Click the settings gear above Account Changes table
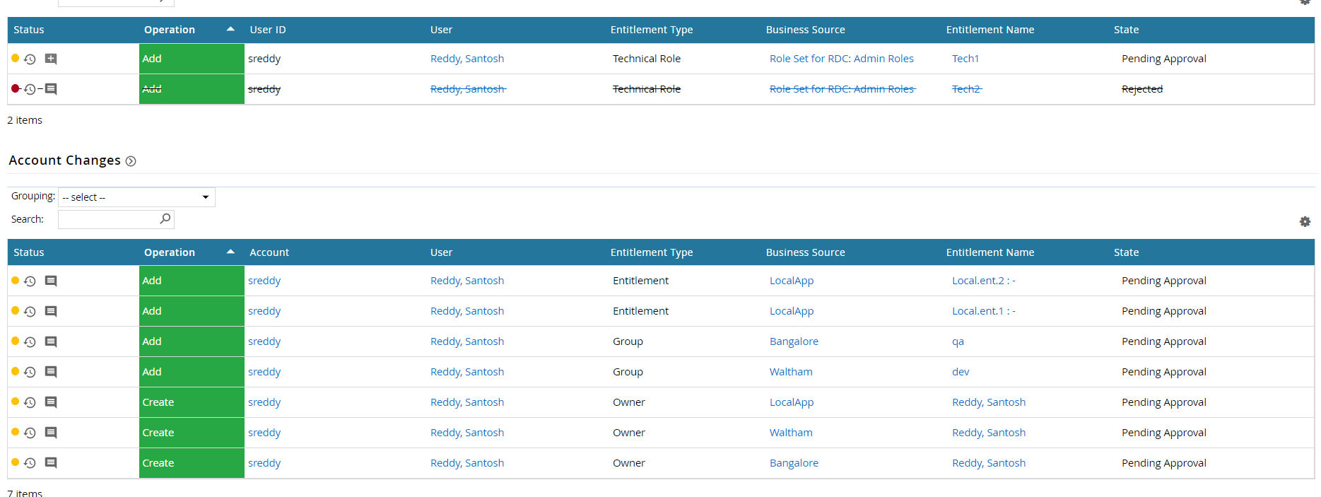 tap(1305, 222)
